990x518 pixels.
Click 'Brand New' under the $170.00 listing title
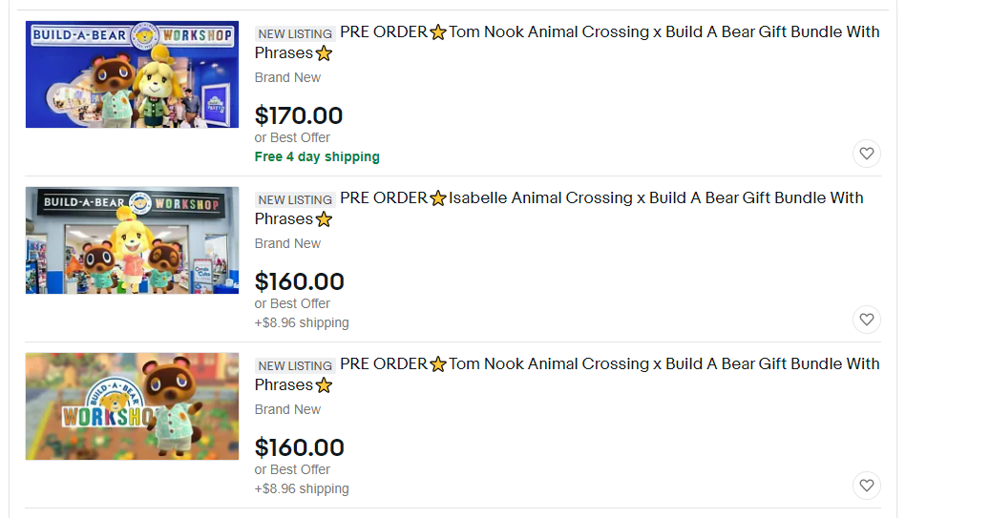click(x=287, y=77)
